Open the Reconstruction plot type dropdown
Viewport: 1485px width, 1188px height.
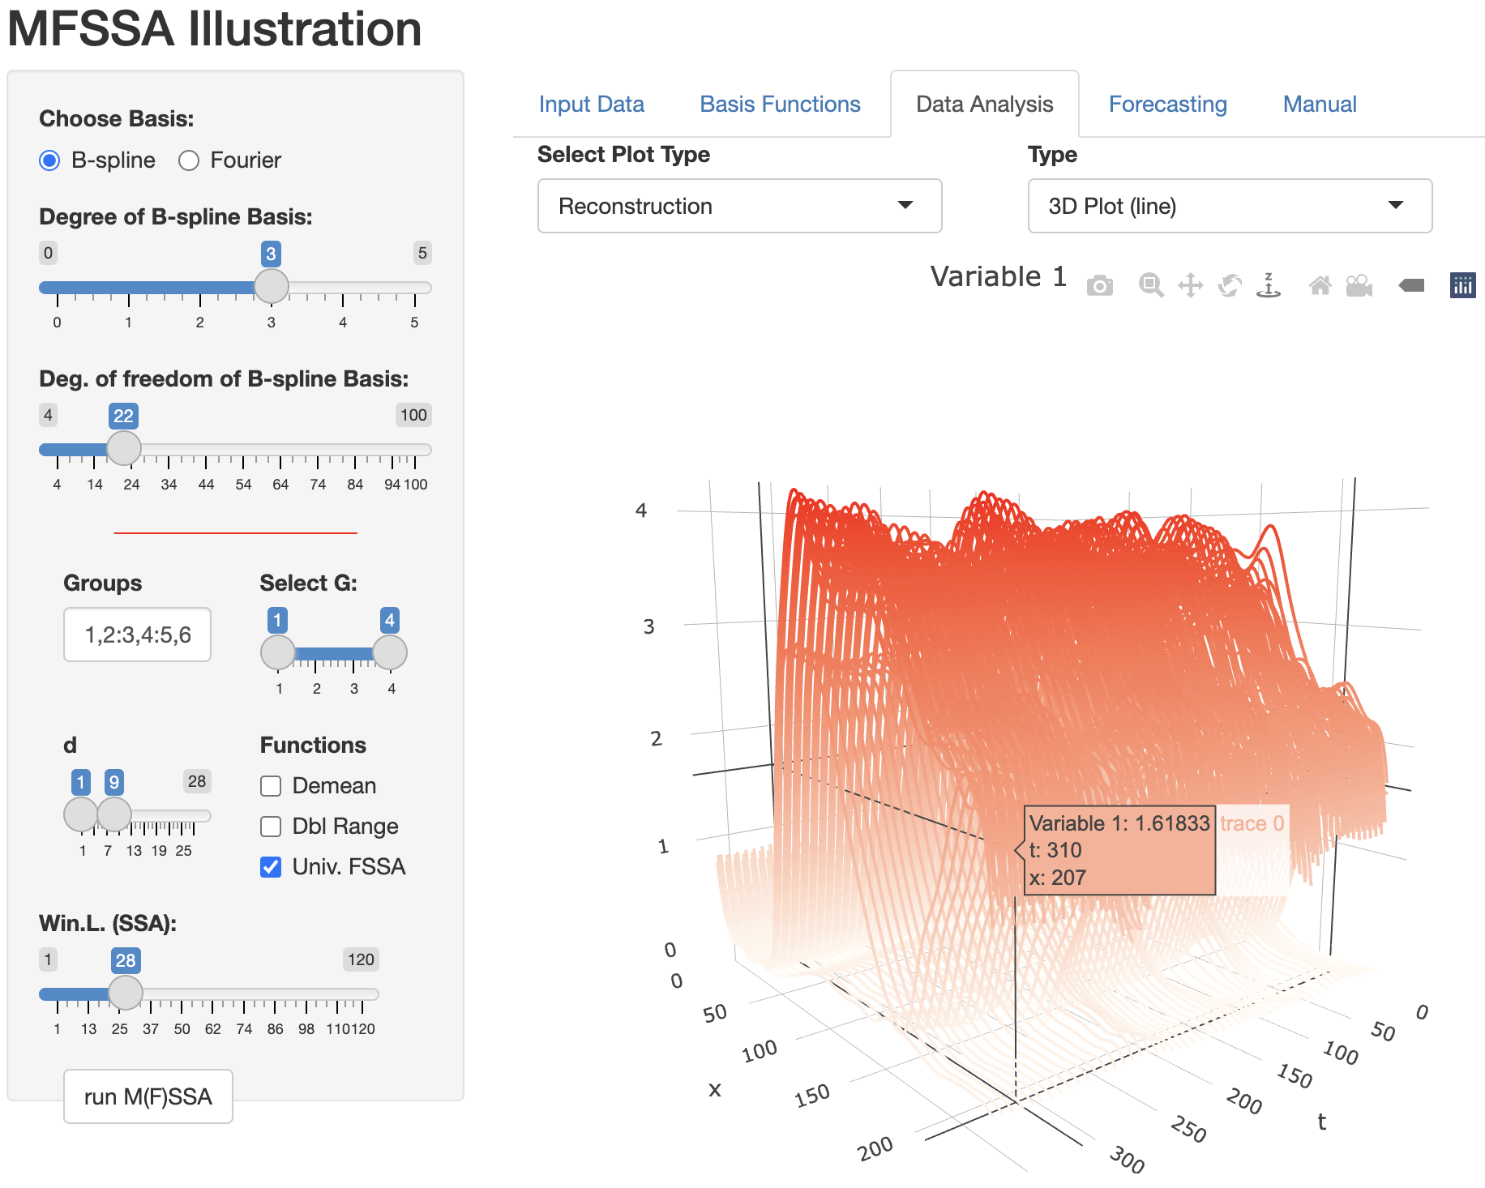point(739,206)
